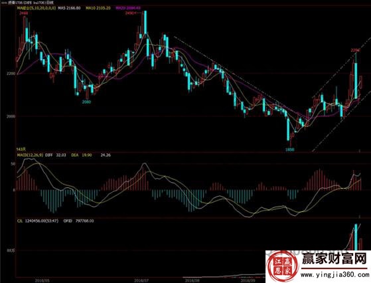Click the cyan candle at 1808 low
The height and width of the screenshot is (283, 371).
(x=288, y=129)
